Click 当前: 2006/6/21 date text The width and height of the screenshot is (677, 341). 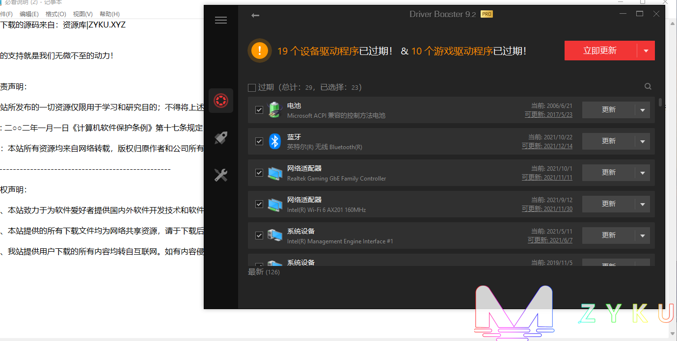[x=552, y=106]
